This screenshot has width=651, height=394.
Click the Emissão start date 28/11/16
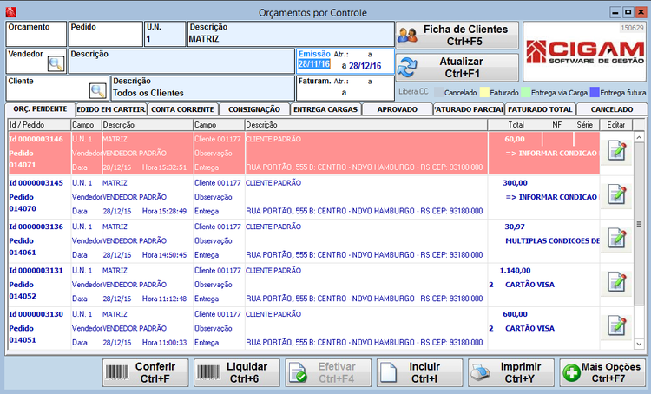(x=314, y=64)
